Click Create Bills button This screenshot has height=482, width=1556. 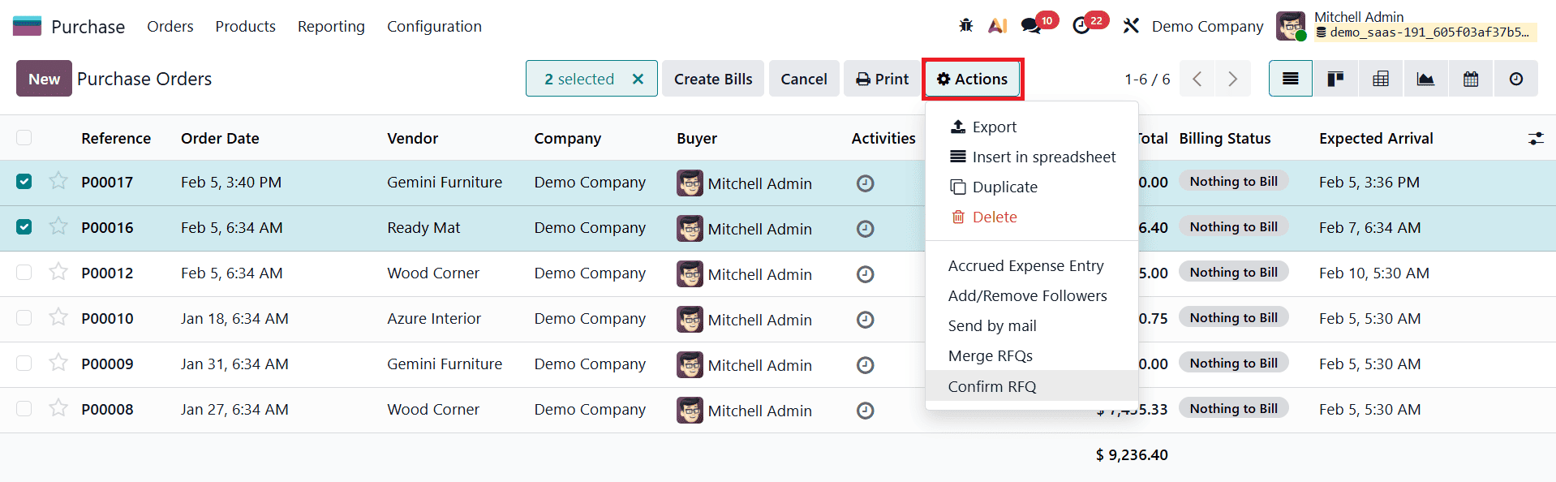click(713, 79)
